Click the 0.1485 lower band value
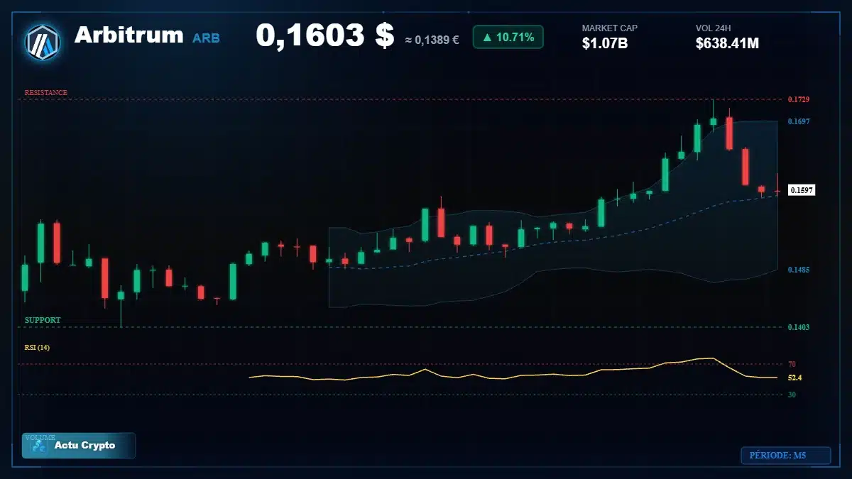This screenshot has height=479, width=852. coord(799,270)
